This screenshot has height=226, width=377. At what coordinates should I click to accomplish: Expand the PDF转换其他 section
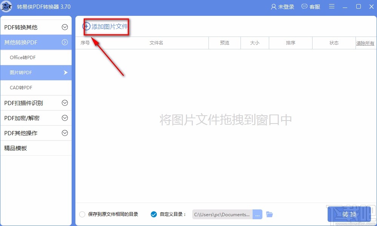tap(36, 27)
